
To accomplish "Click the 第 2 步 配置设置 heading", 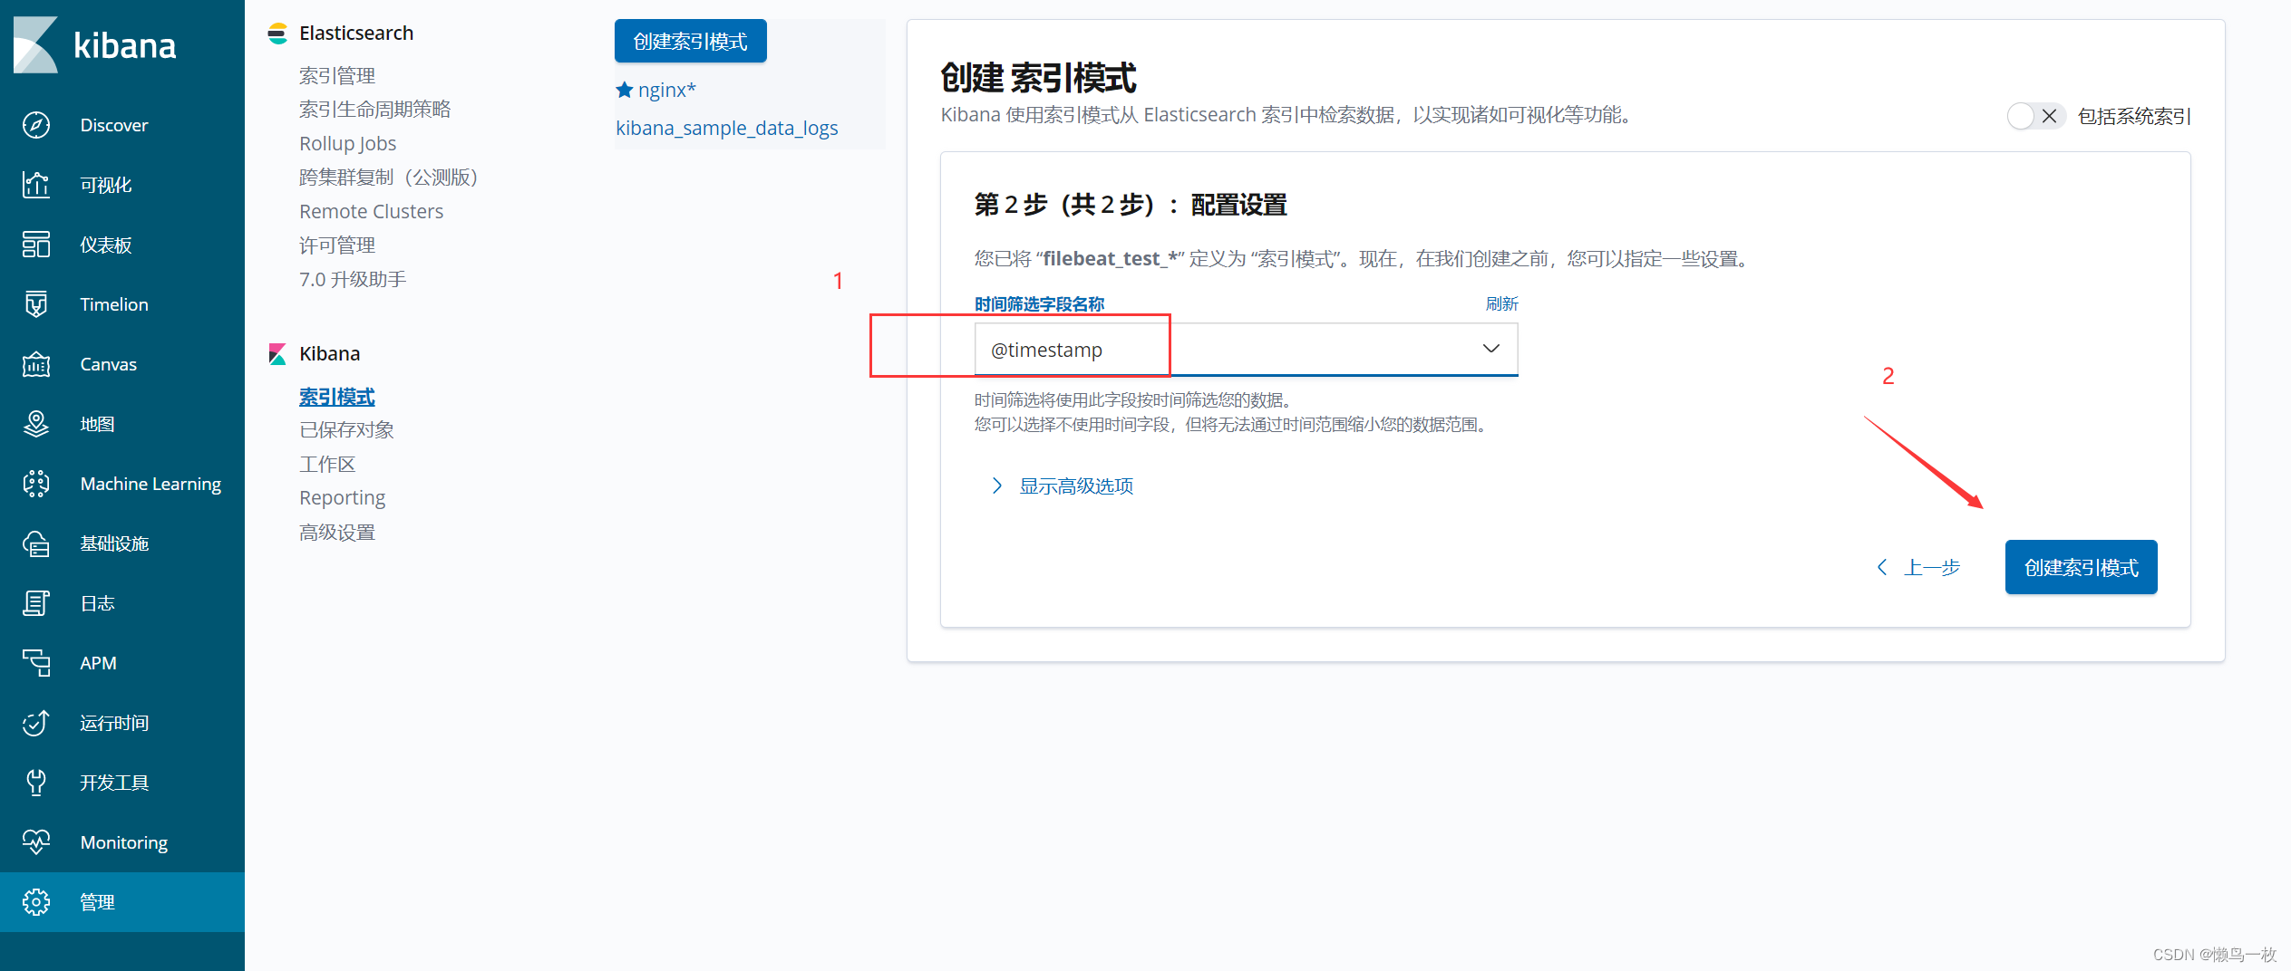I will [1131, 205].
